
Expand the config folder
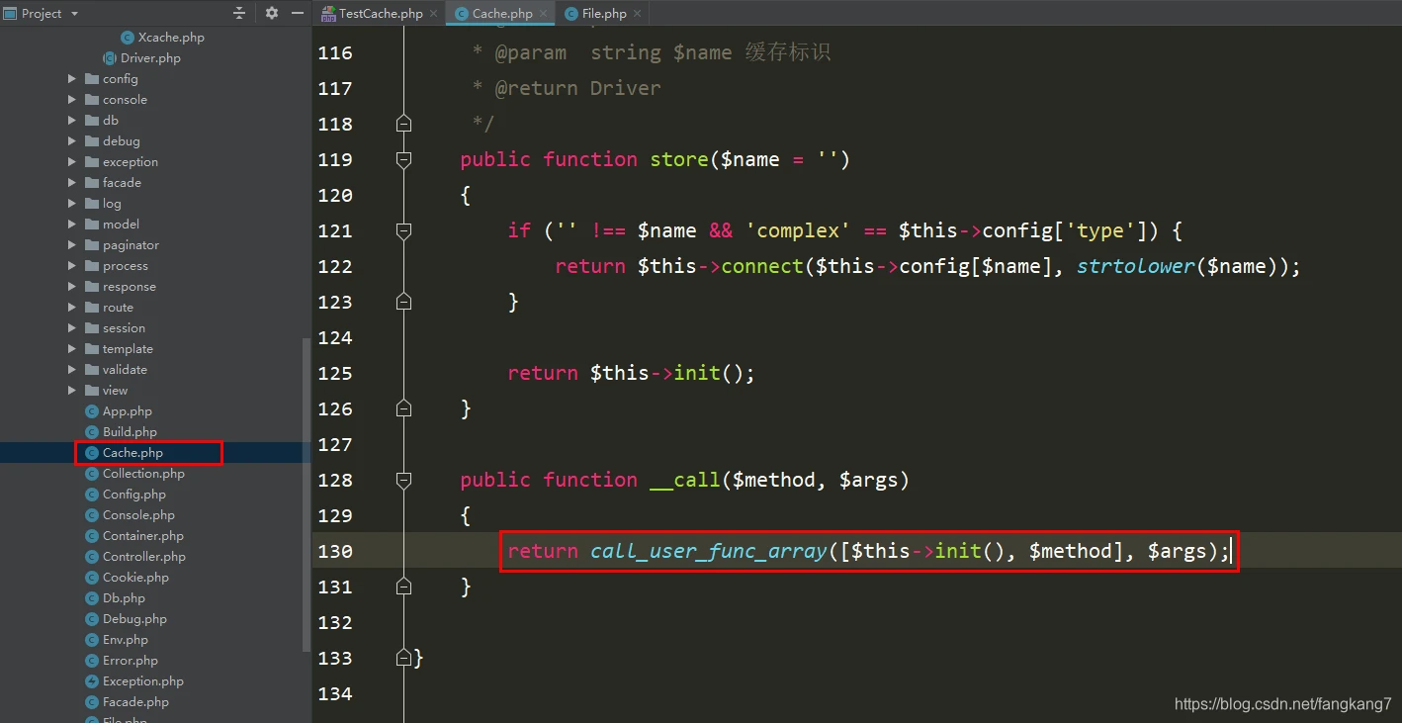pos(72,79)
